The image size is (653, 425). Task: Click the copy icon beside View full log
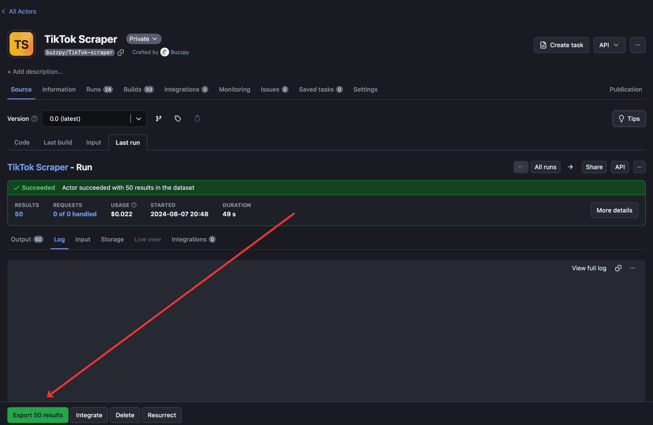tap(618, 268)
